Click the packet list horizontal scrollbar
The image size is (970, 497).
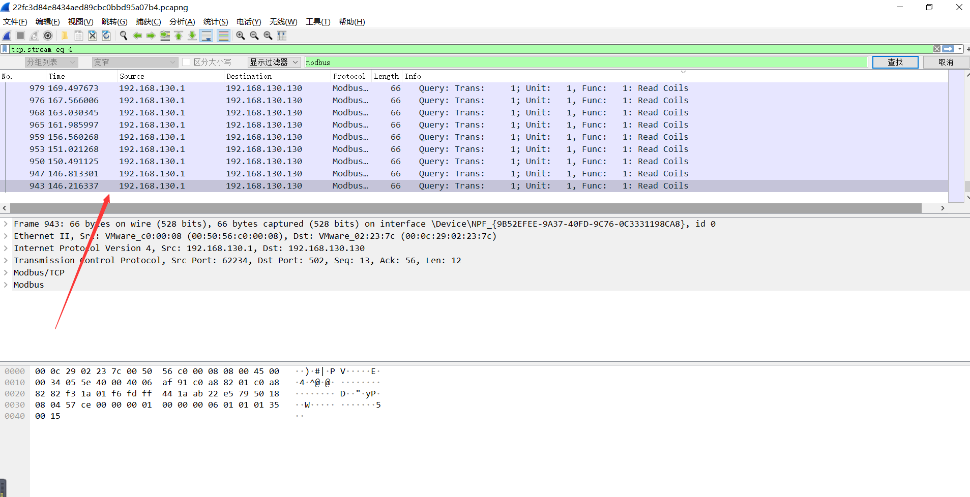point(466,208)
